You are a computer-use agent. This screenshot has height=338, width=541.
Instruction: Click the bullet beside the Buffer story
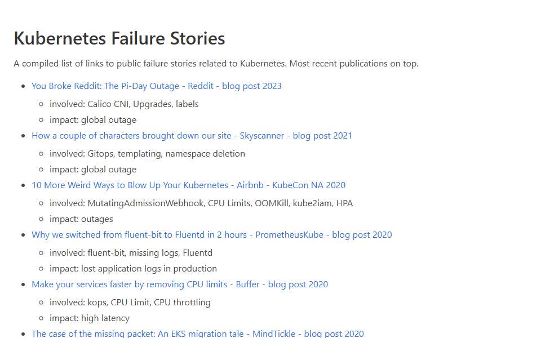23,285
